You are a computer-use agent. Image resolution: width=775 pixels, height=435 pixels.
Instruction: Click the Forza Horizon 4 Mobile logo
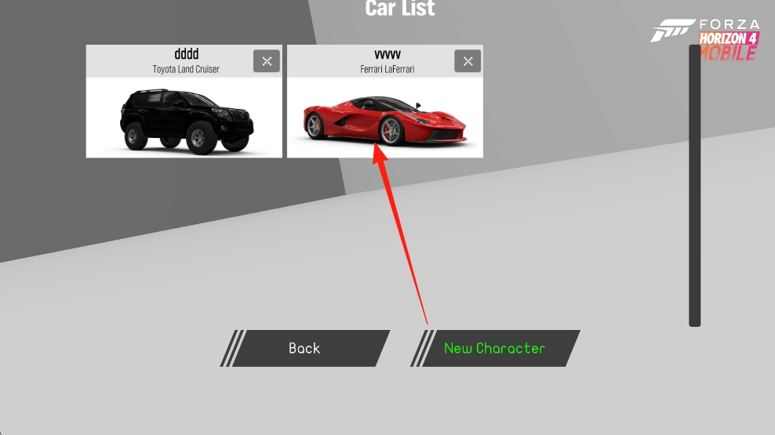pos(706,39)
